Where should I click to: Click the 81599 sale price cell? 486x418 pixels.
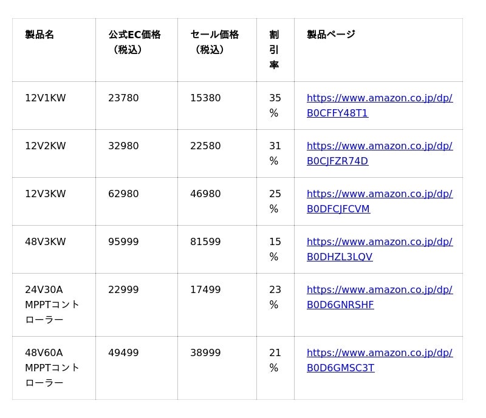click(205, 242)
